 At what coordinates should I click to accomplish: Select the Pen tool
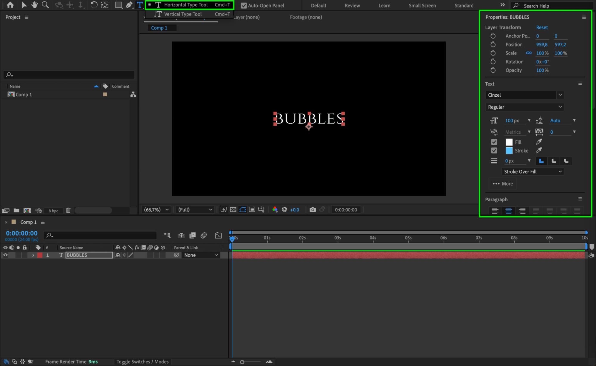[x=129, y=5]
